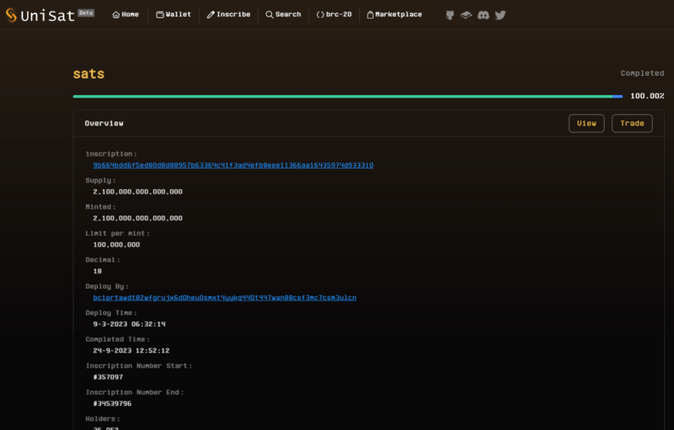674x430 pixels.
Task: Select the Decimal value 18
Action: 98,271
